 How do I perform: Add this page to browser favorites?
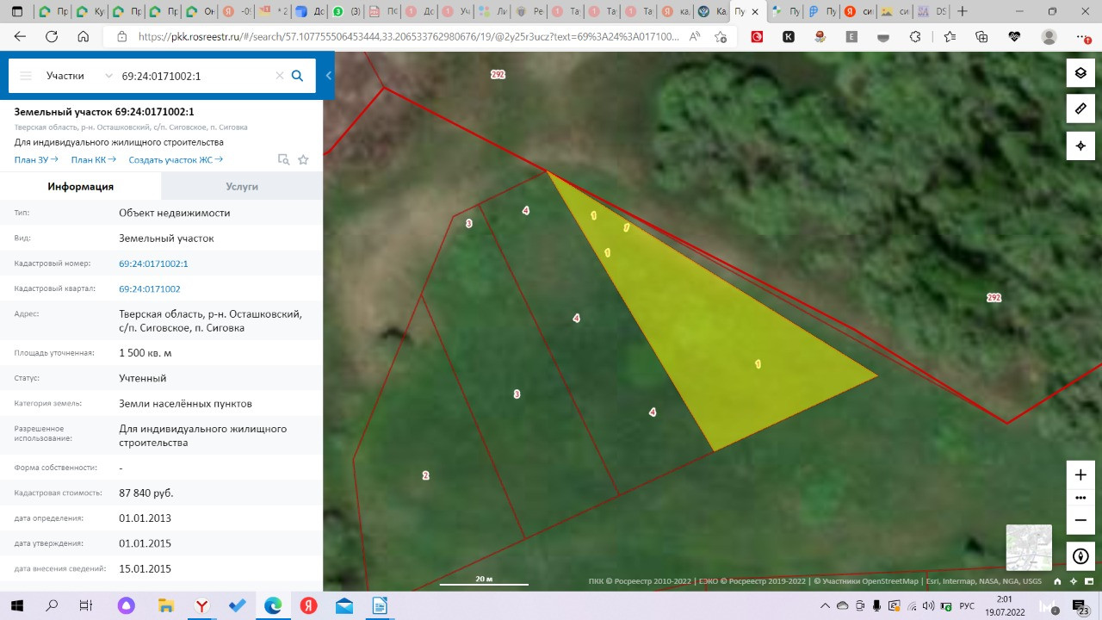(x=721, y=37)
